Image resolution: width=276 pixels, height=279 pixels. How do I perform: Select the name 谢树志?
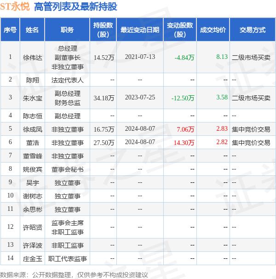coord(33,196)
